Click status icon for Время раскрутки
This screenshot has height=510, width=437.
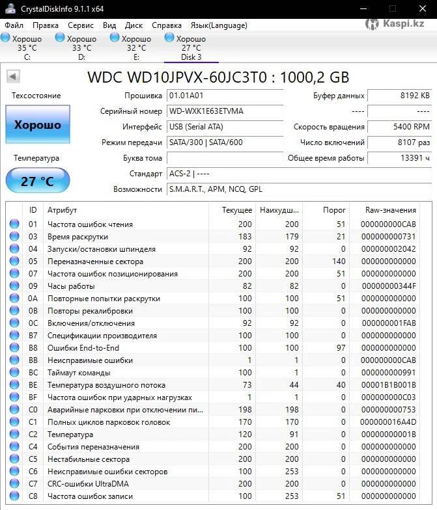[14, 236]
